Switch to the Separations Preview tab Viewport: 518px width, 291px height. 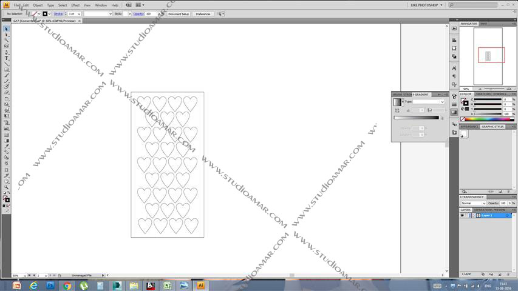(x=489, y=210)
